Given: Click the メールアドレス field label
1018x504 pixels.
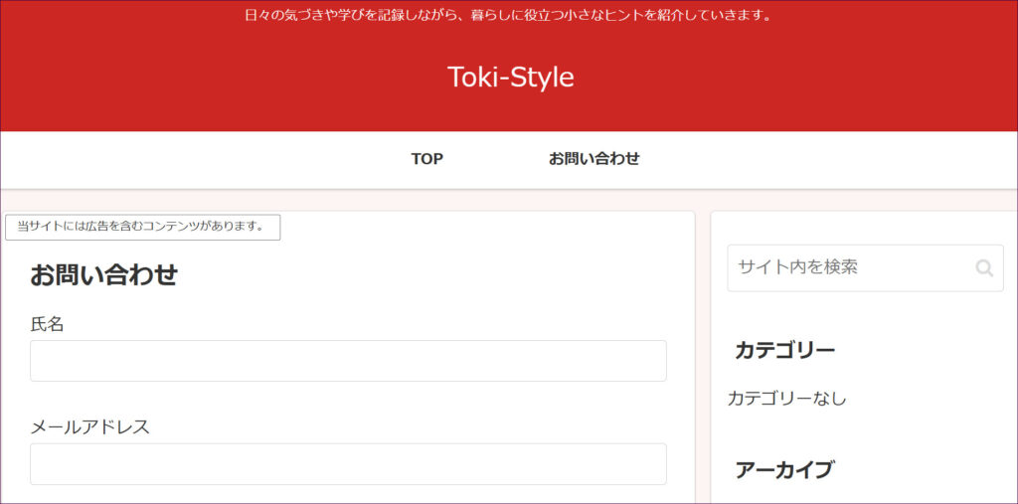Looking at the screenshot, I should pyautogui.click(x=89, y=427).
